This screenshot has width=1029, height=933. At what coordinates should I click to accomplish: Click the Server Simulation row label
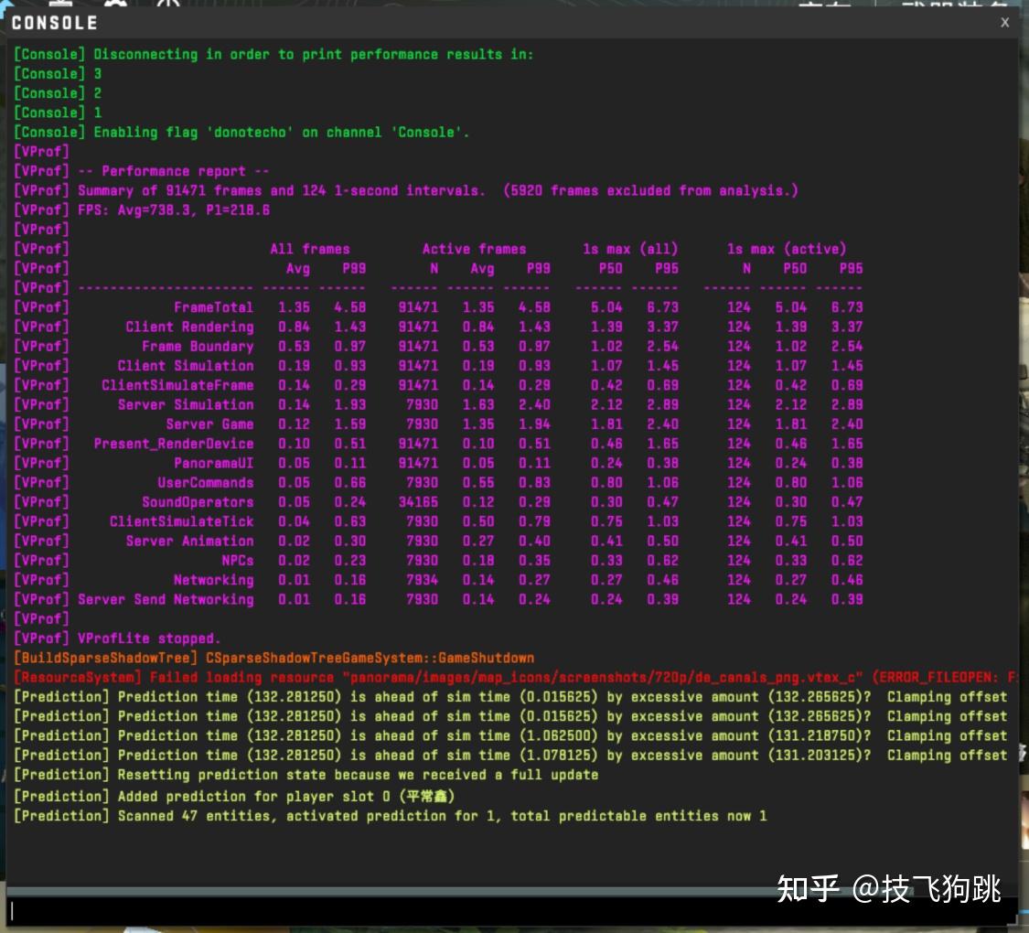[x=186, y=405]
